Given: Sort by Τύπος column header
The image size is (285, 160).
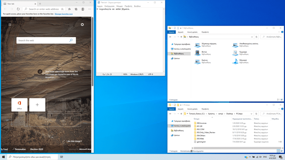Looking at the screenshot, I should pyautogui.click(x=256, y=119).
